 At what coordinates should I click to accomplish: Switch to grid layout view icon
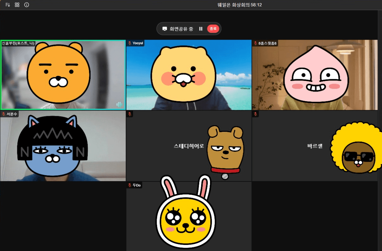coord(17,5)
